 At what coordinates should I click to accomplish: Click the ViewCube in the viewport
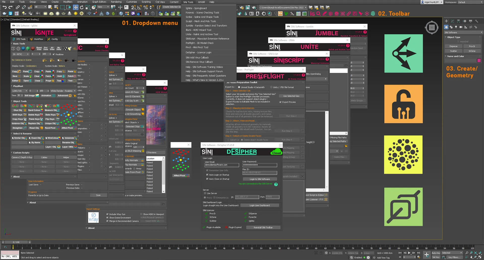point(432,27)
